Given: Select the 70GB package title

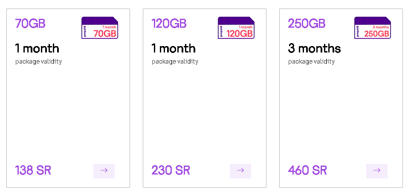Looking at the screenshot, I should 30,23.
